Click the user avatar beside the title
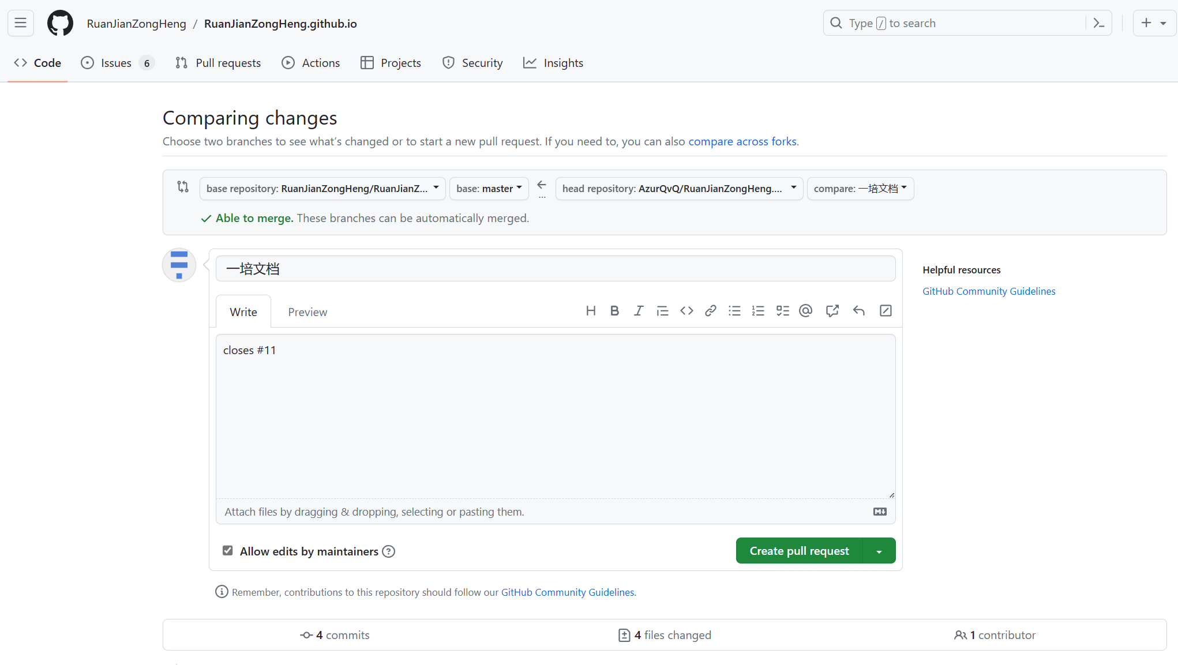 pos(179,265)
